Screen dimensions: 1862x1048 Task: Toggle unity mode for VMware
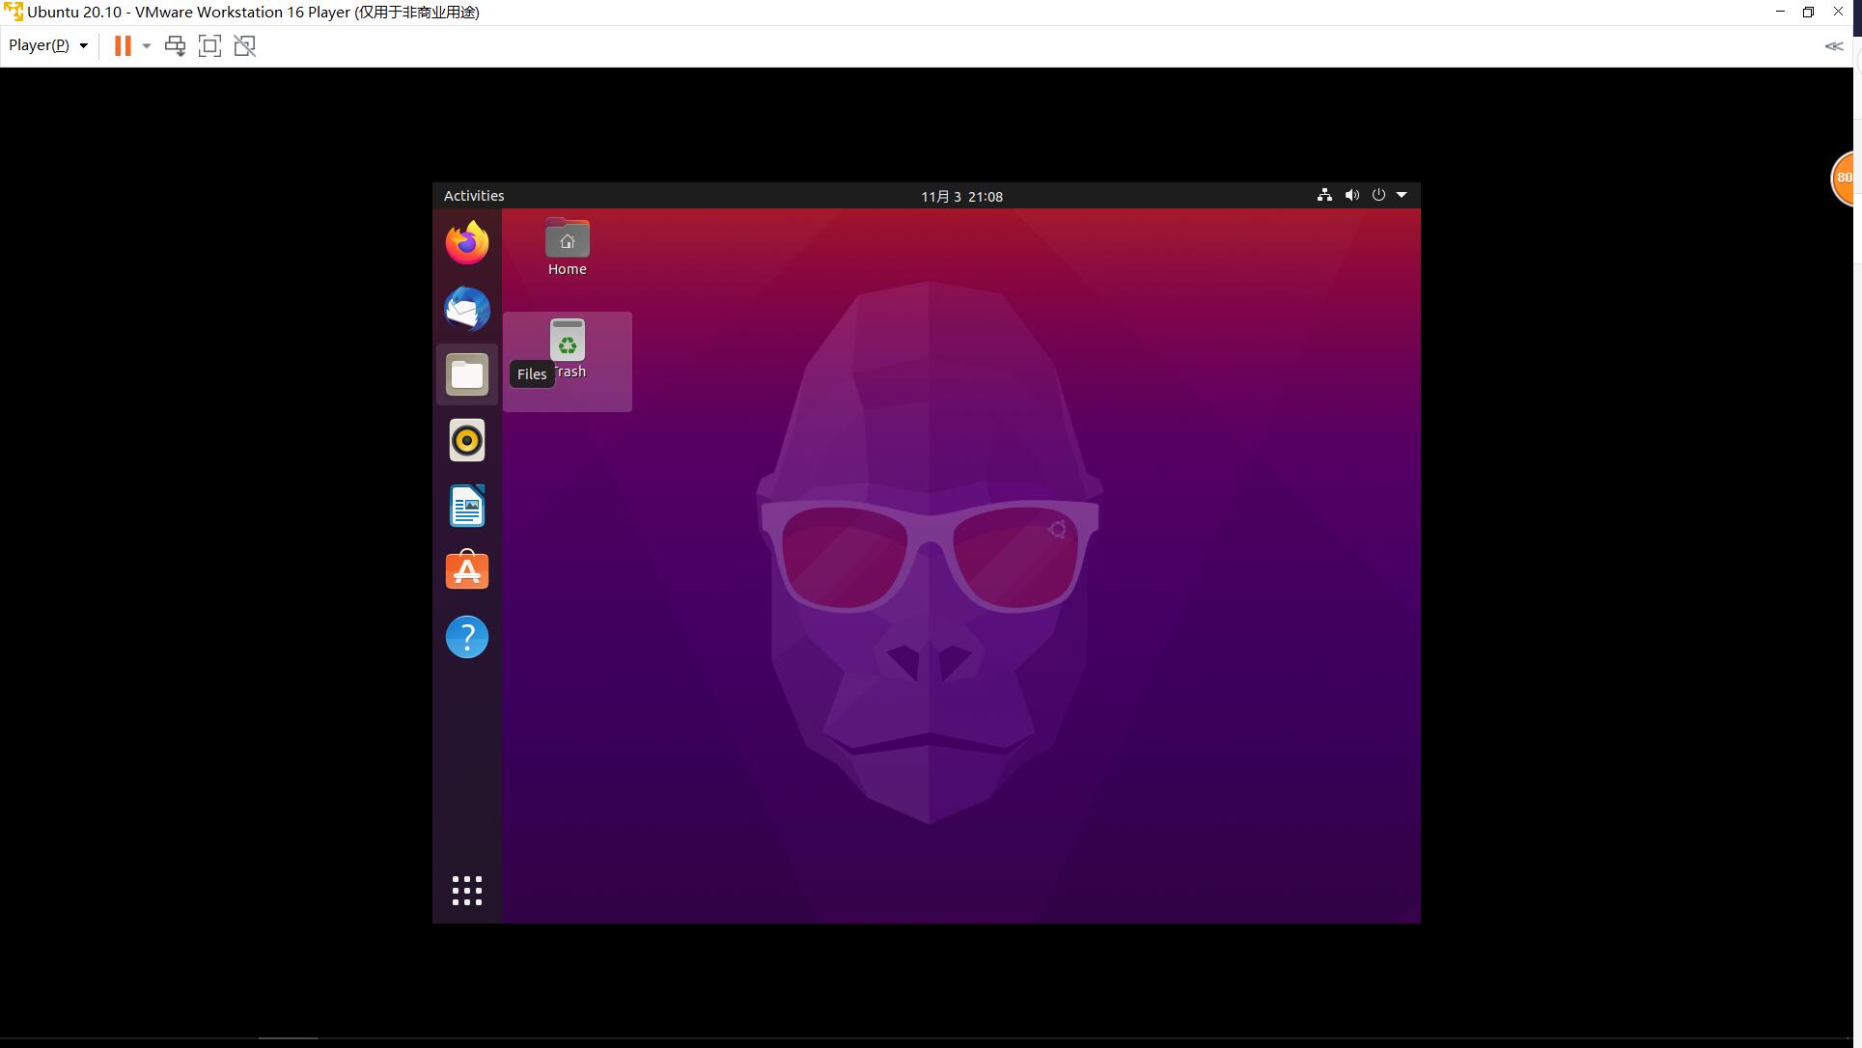coord(244,46)
